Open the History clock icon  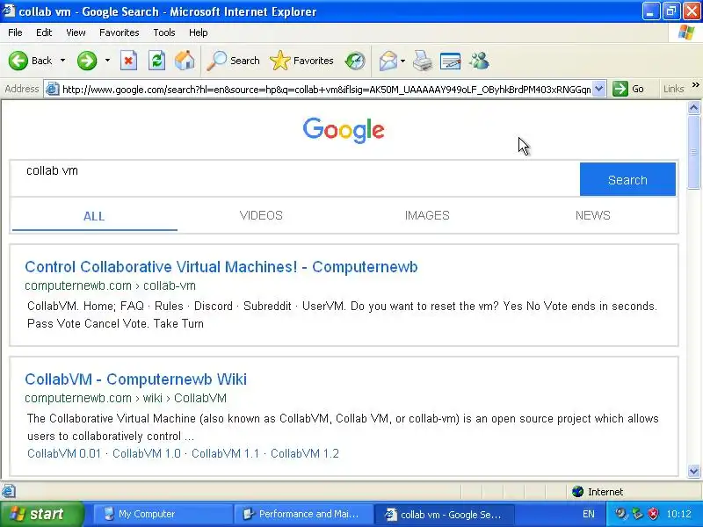point(355,61)
